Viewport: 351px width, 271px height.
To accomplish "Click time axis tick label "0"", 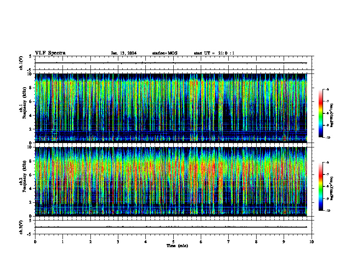I will [35, 242].
